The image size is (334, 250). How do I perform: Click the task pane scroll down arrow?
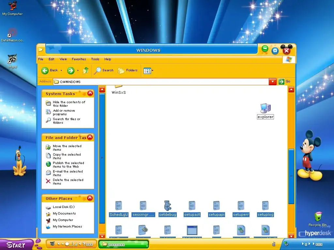pos(102,236)
